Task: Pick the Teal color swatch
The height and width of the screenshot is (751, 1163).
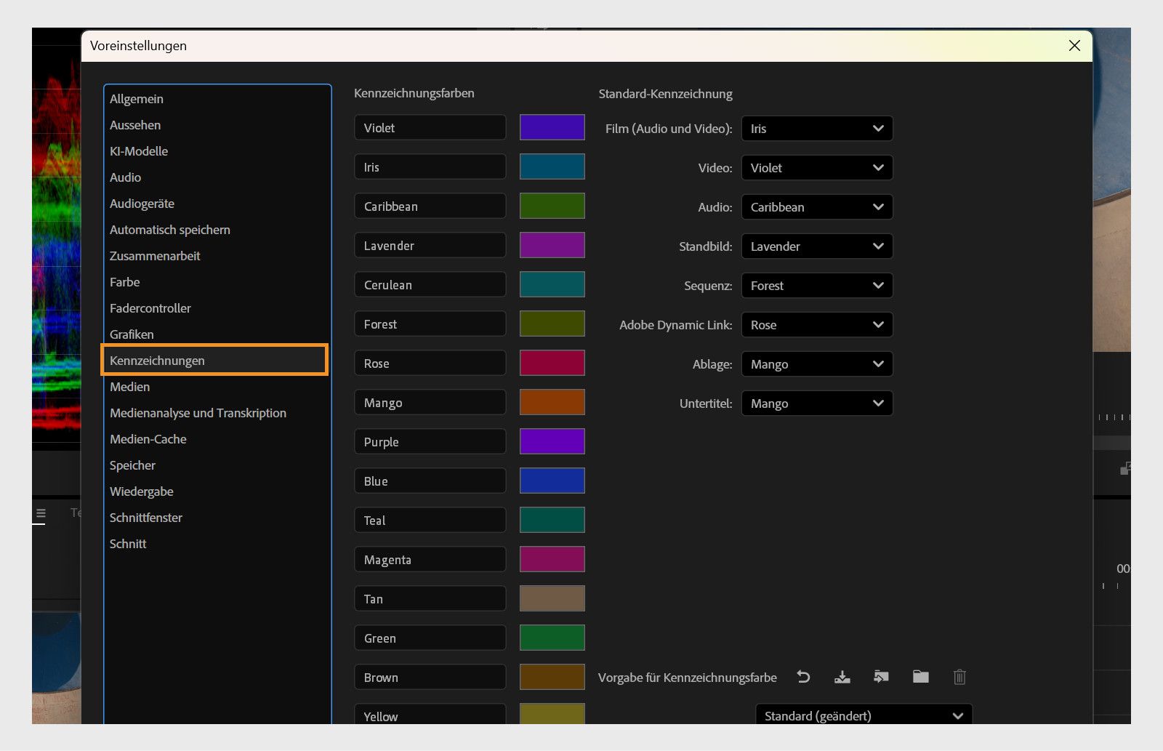Action: click(x=552, y=520)
